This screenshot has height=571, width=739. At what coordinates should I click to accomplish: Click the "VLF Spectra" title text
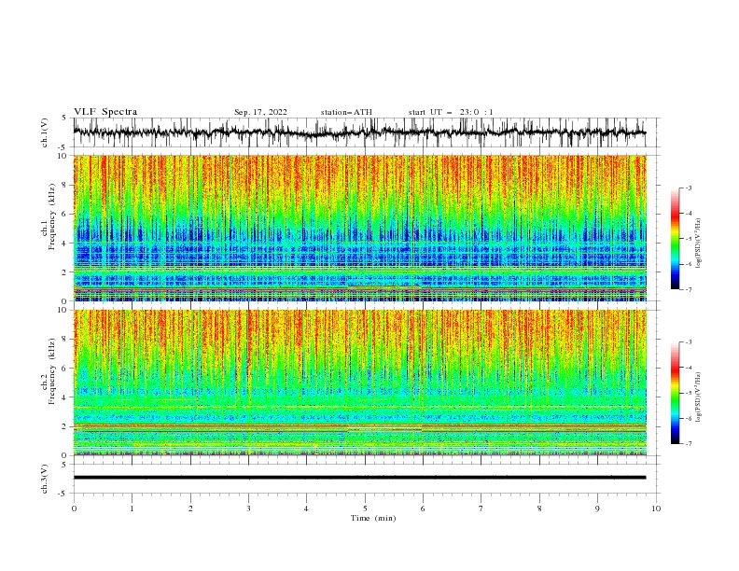coord(105,112)
